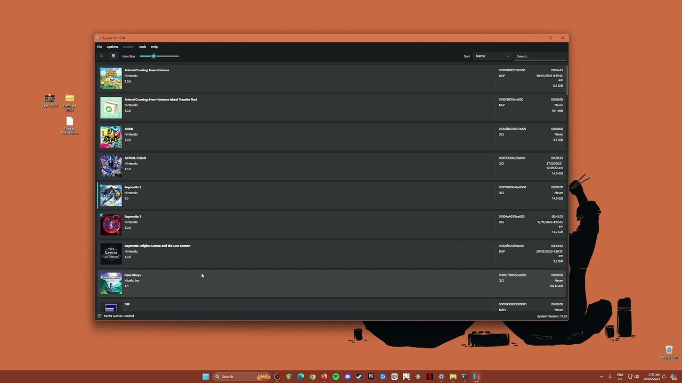
Task: Click the volume icon in system tray
Action: tap(637, 377)
